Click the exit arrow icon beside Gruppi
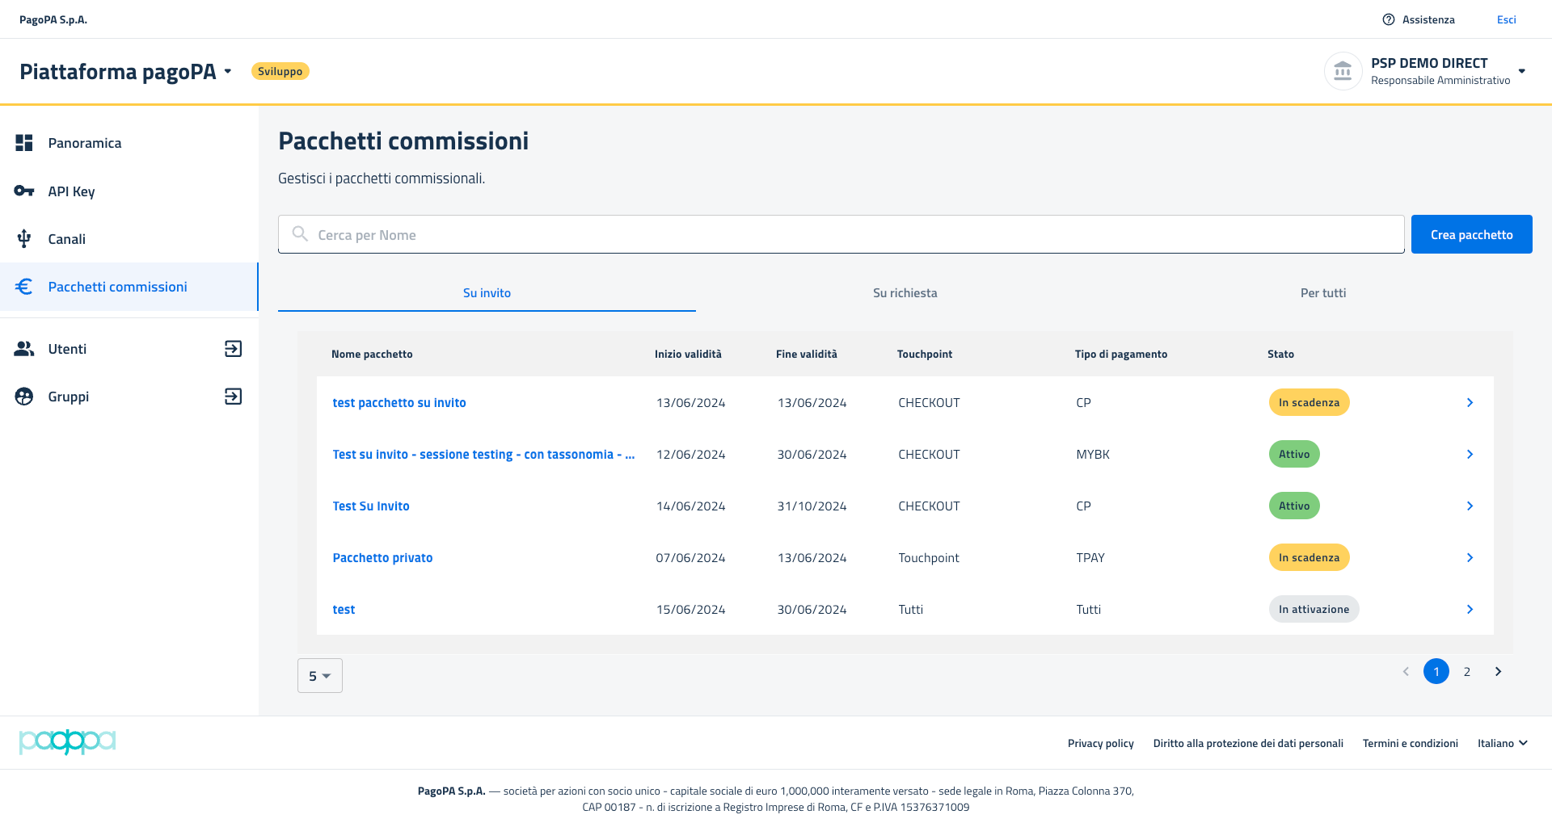 (x=233, y=397)
